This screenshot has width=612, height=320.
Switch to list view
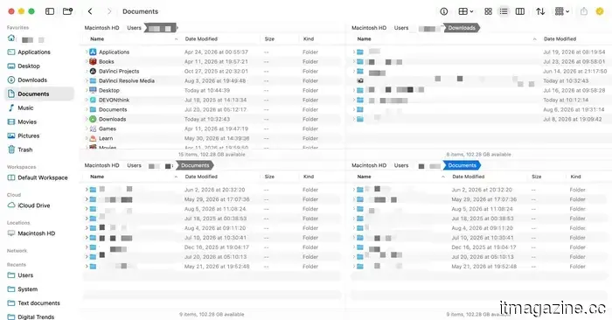point(504,11)
